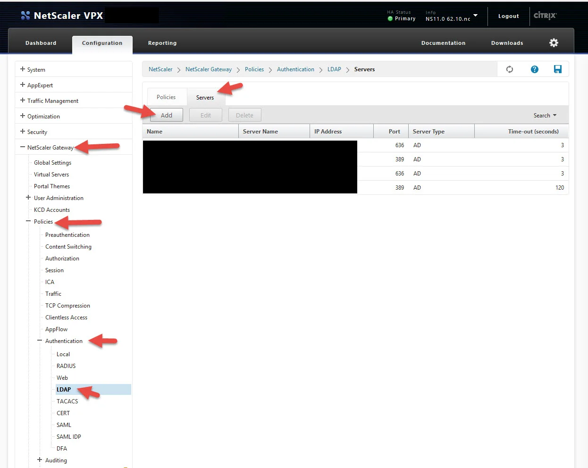Viewport: 588px width, 468px height.
Task: Open the Downloads tab
Action: (507, 43)
